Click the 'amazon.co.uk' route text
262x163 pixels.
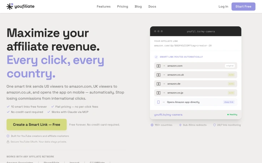coord(176,75)
